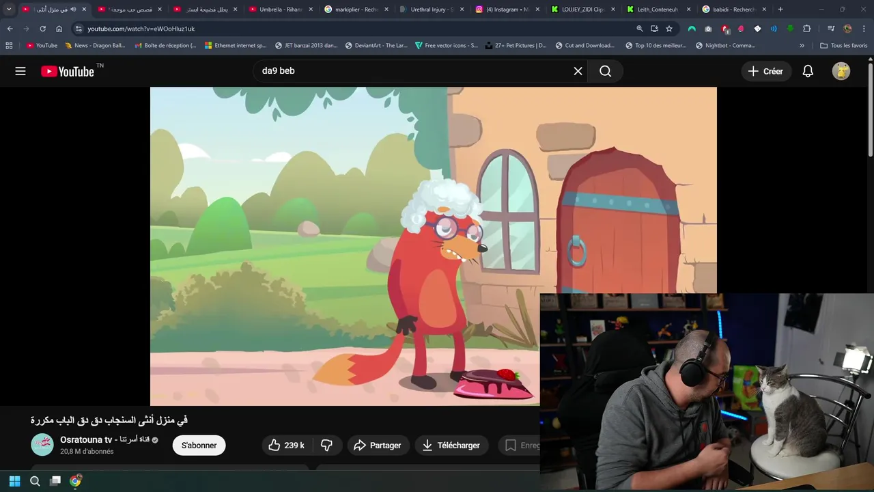The image size is (874, 492).
Task: Open Chrome's three-dot menu
Action: tap(864, 29)
